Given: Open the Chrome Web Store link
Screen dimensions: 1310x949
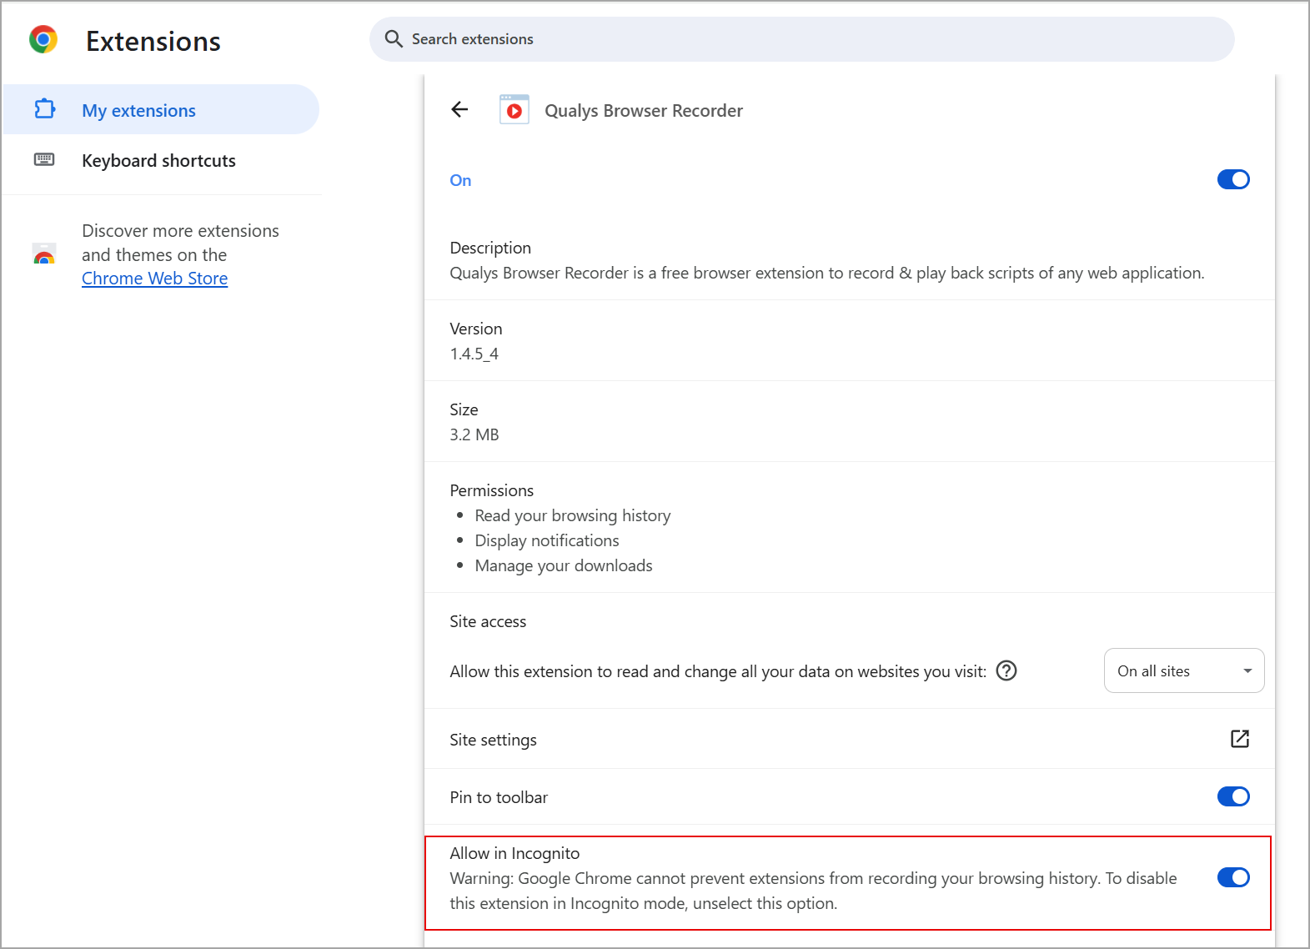Looking at the screenshot, I should (x=154, y=279).
